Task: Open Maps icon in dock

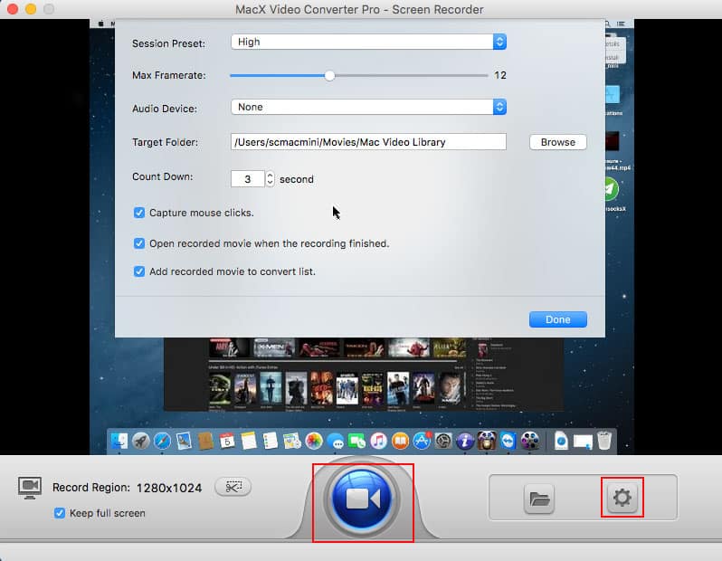Action: [x=292, y=442]
